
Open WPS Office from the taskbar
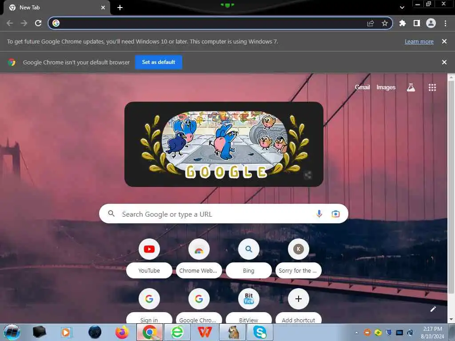[x=205, y=332]
